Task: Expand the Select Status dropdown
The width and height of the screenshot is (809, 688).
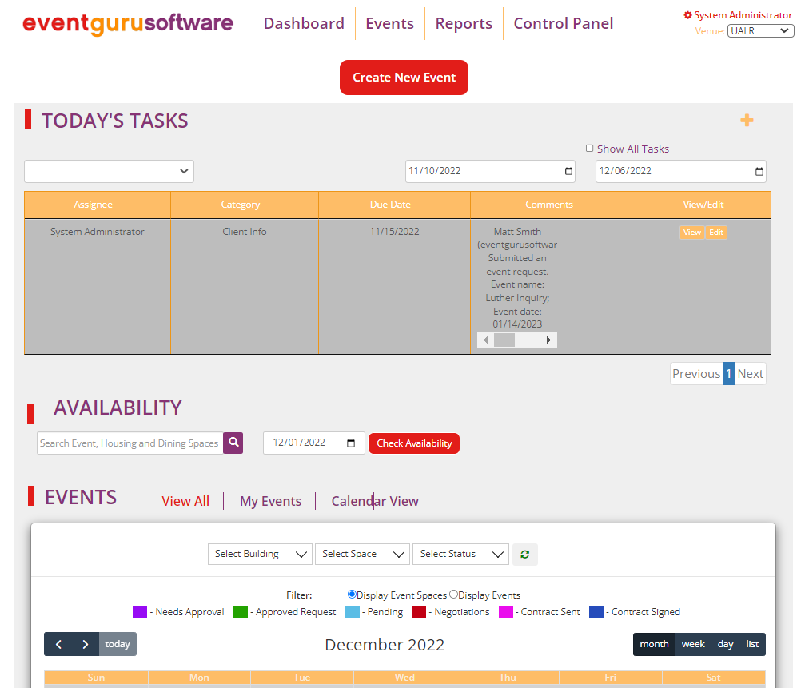Action: coord(460,554)
